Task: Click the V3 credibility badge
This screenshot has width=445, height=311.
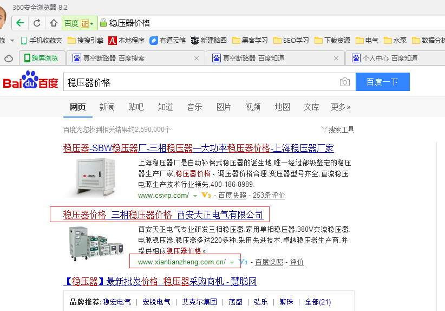Action: tap(206, 196)
